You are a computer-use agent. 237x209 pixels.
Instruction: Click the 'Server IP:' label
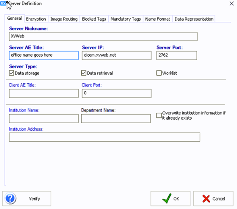point(93,47)
